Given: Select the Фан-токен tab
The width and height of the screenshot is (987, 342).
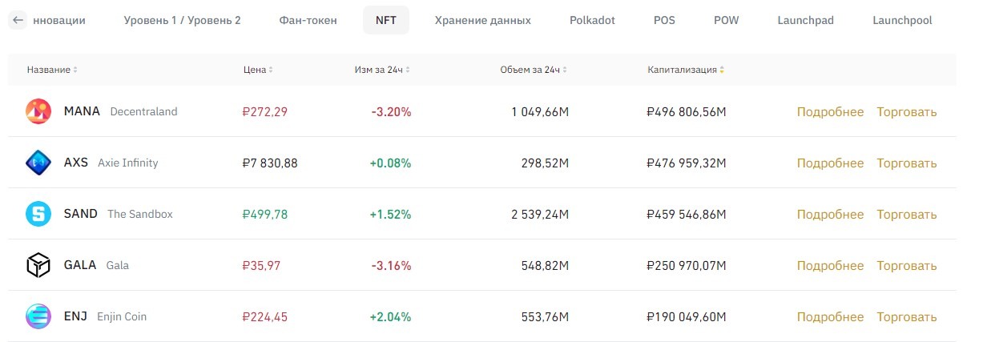Looking at the screenshot, I should click(x=308, y=20).
